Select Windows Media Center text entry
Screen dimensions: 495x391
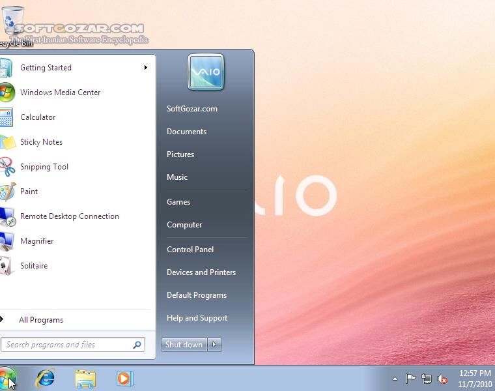coord(61,93)
